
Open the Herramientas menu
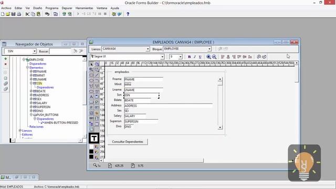[x=84, y=8]
